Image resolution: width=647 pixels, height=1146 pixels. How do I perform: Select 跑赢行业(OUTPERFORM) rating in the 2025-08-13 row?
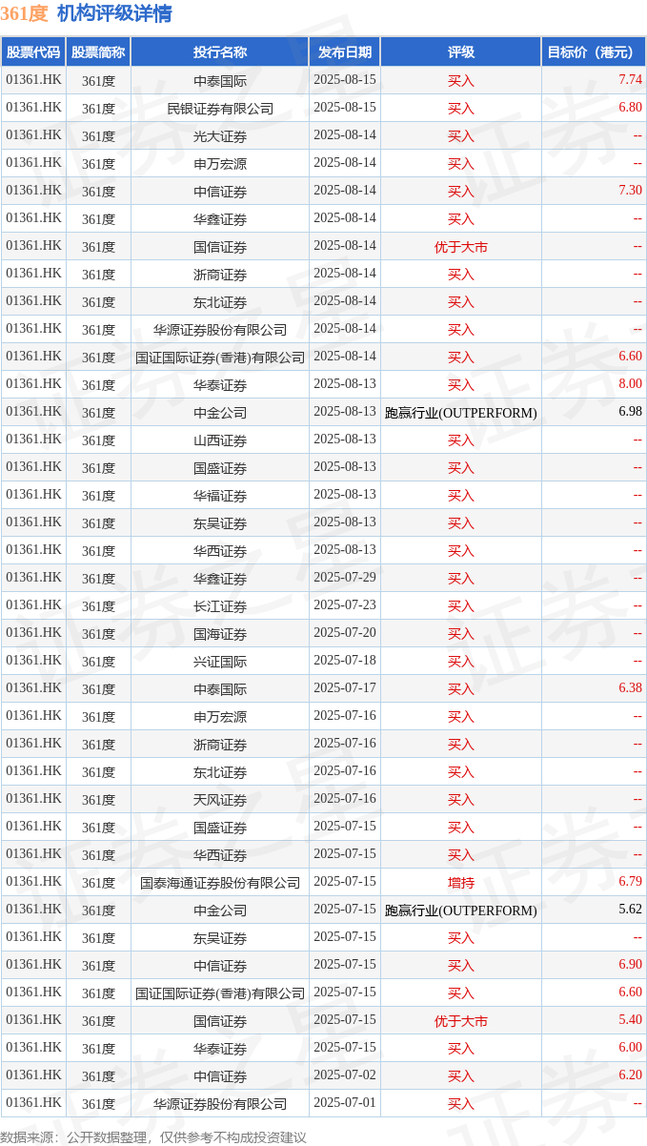coord(461,413)
